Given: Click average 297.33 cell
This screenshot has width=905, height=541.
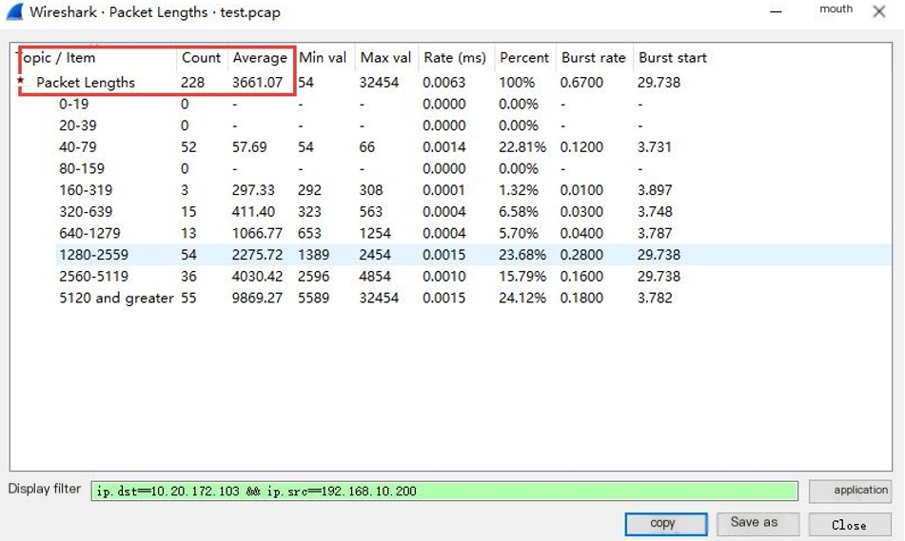Looking at the screenshot, I should click(253, 190).
